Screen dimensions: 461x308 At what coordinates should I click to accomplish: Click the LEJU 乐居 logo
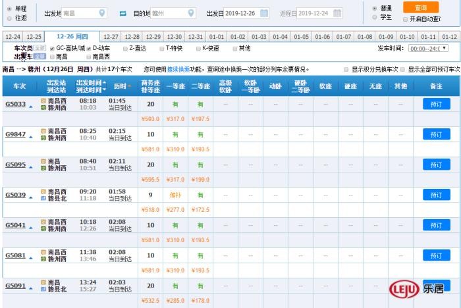[416, 288]
